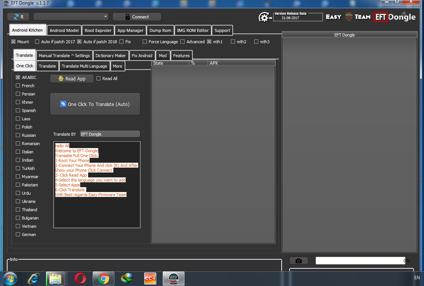This screenshot has height=286, width=424.
Task: Open the Mod tab
Action: click(163, 56)
